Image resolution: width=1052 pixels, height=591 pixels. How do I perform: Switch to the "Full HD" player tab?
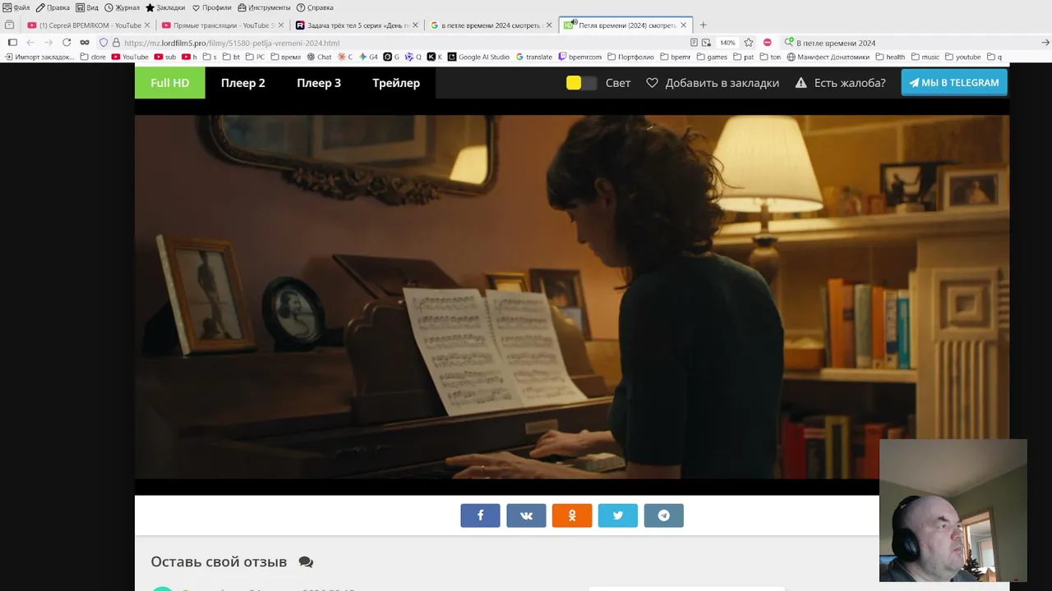(170, 83)
